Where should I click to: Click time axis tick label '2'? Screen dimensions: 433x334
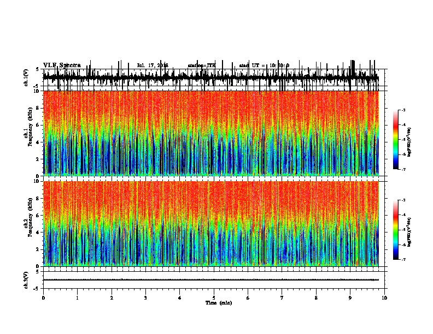click(x=112, y=297)
